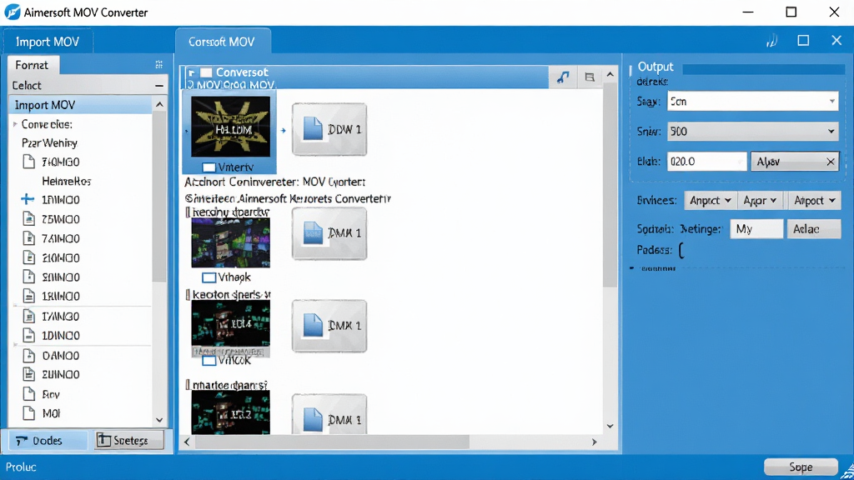Click the My settings input field
The image size is (854, 480).
click(756, 229)
